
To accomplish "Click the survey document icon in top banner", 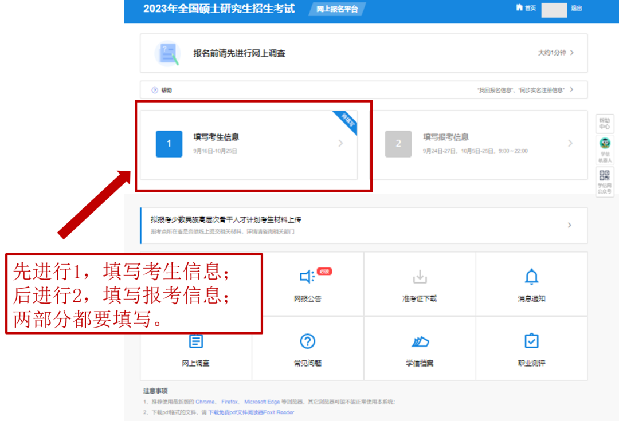I will click(167, 53).
